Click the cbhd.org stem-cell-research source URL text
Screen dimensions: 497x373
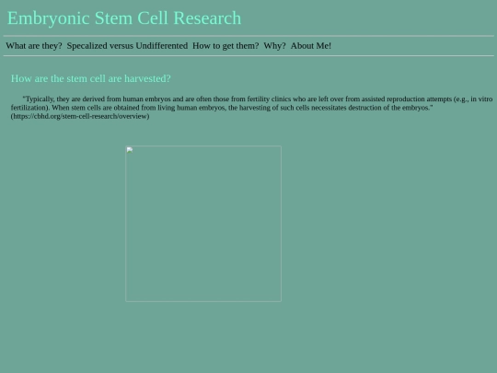80,116
